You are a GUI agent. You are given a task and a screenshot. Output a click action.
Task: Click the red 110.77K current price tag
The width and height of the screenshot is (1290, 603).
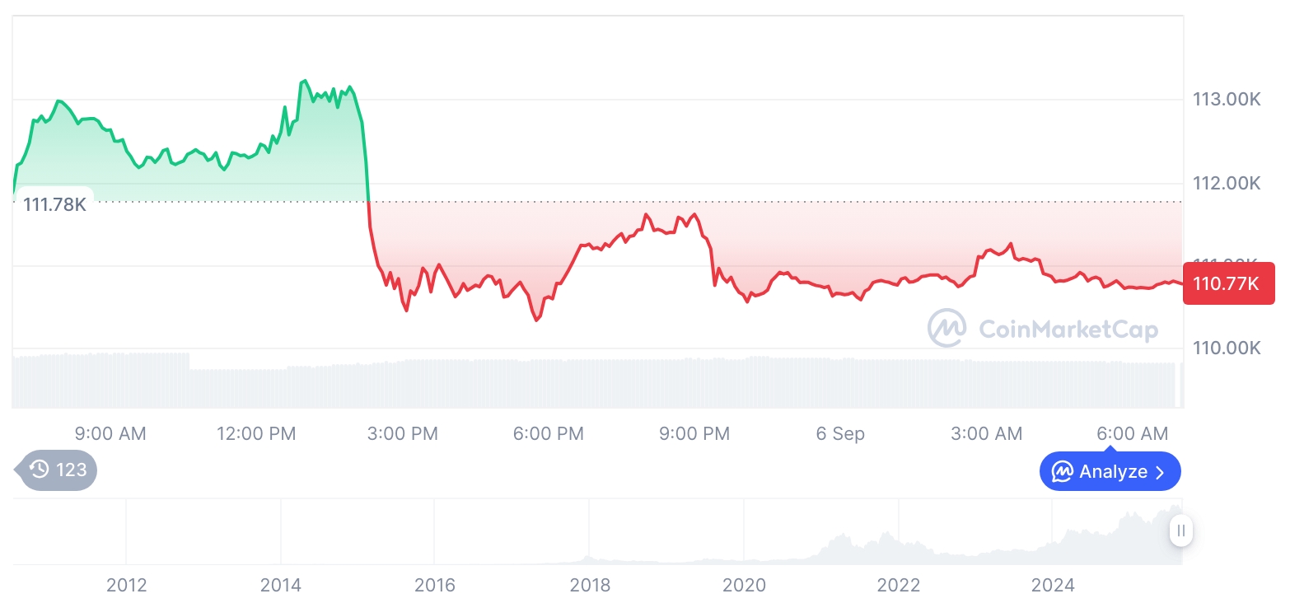click(x=1228, y=283)
